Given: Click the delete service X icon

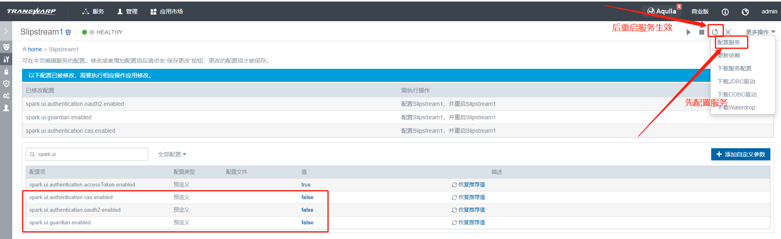Looking at the screenshot, I should pyautogui.click(x=728, y=32).
